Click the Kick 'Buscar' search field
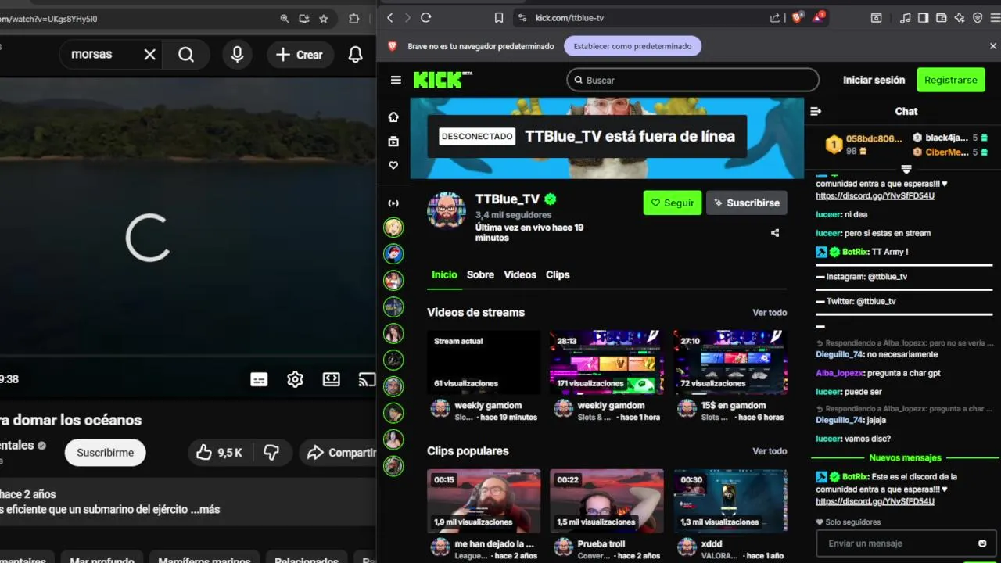The height and width of the screenshot is (563, 1001). (x=693, y=80)
